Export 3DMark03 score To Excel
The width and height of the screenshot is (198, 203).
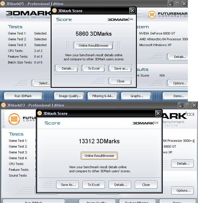click(x=93, y=185)
